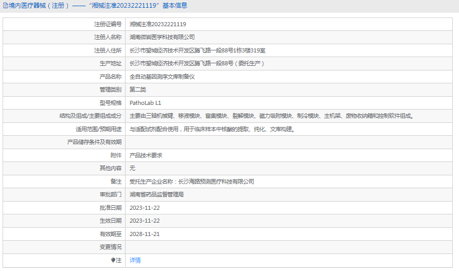
Task: Select the intended use text 与适配试剂配合使用
Action: 212,129
